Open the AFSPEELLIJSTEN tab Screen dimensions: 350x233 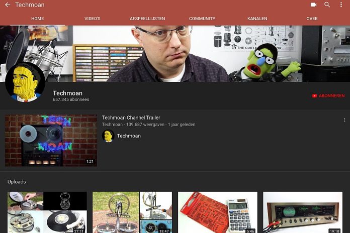pyautogui.click(x=147, y=19)
